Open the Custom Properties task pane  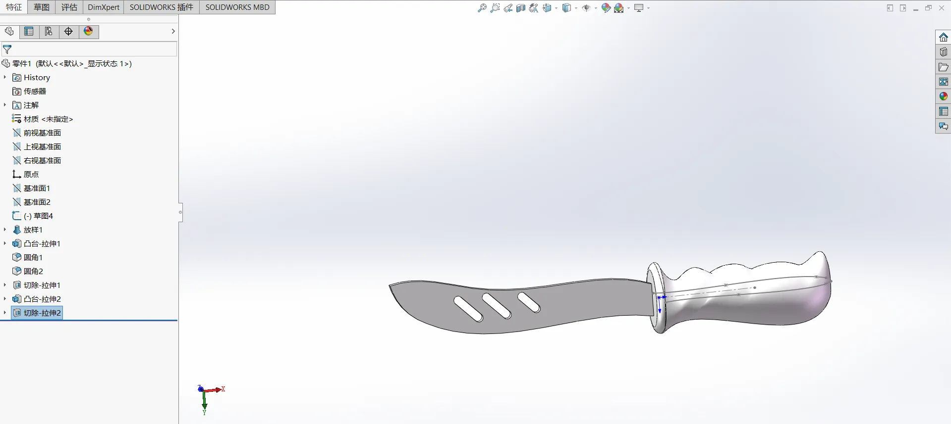tap(943, 111)
